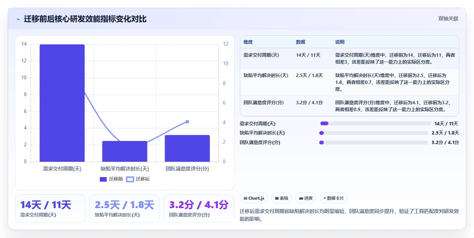Toggle the 迁移前 legend item
The width and height of the screenshot is (474, 238).
[111, 179]
